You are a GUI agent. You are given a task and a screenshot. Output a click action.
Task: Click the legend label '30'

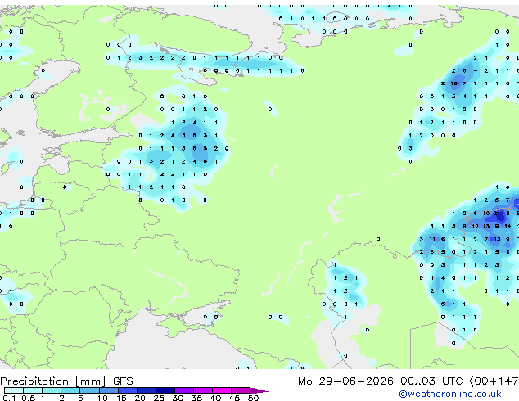coord(178,398)
